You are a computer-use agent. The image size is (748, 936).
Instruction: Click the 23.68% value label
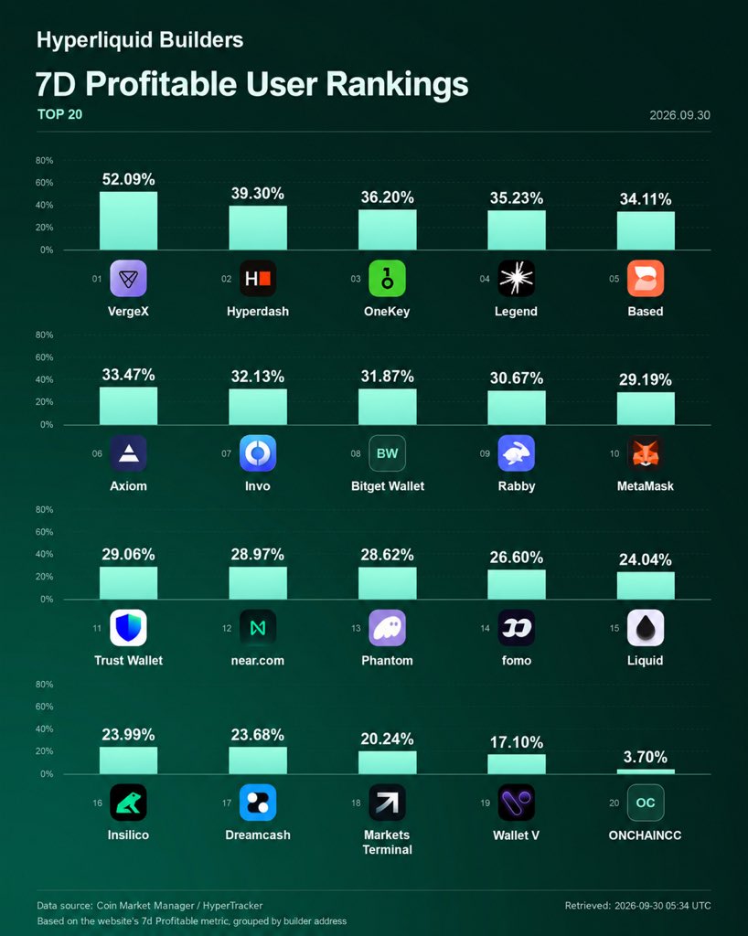258,735
